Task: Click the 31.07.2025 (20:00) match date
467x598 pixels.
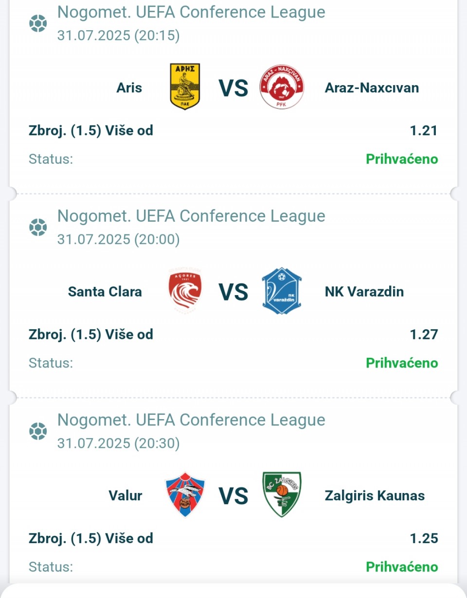Action: pyautogui.click(x=118, y=239)
